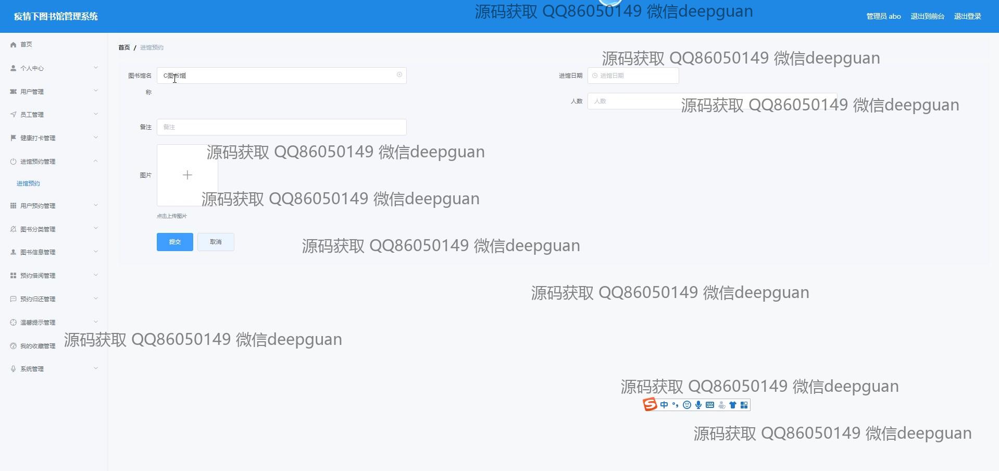Click the flag icon for 健康打卡管理

click(13, 138)
